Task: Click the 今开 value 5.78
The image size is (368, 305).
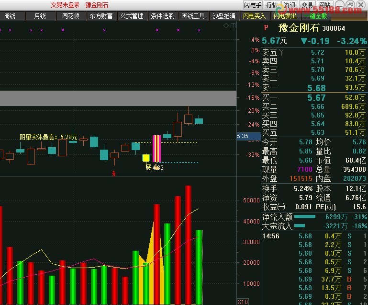Action: [306, 142]
